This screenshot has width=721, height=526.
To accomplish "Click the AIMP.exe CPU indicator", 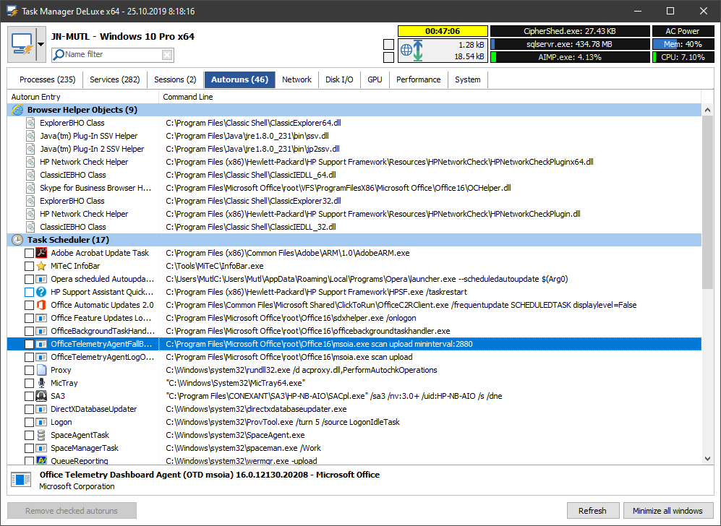I will pyautogui.click(x=570, y=57).
